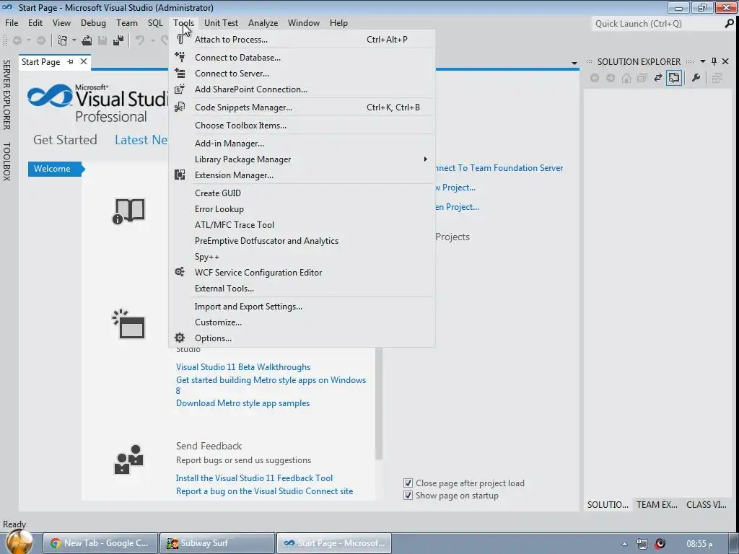
Task: Click the Windows Start orb
Action: pos(19,542)
